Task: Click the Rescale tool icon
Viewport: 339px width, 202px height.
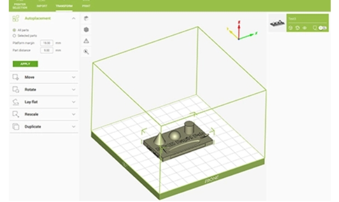Action: 15,114
